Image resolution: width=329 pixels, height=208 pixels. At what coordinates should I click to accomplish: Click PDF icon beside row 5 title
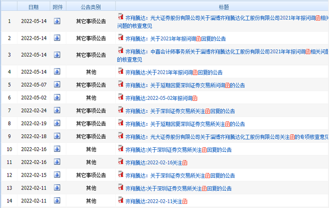point(120,84)
